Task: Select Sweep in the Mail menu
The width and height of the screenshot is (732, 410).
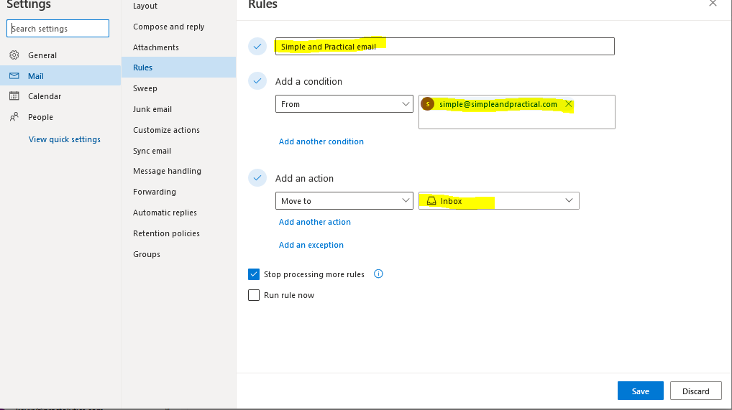Action: pos(145,88)
